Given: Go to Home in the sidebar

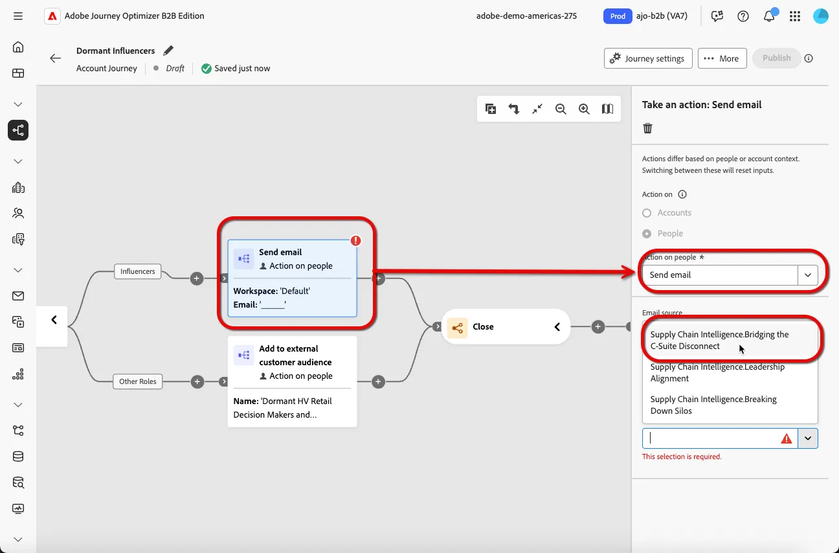Looking at the screenshot, I should [18, 47].
